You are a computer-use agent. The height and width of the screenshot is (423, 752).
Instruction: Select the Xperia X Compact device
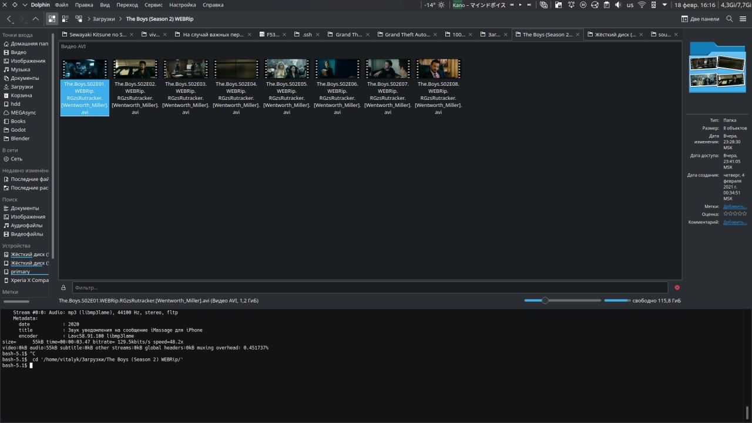(x=26, y=280)
